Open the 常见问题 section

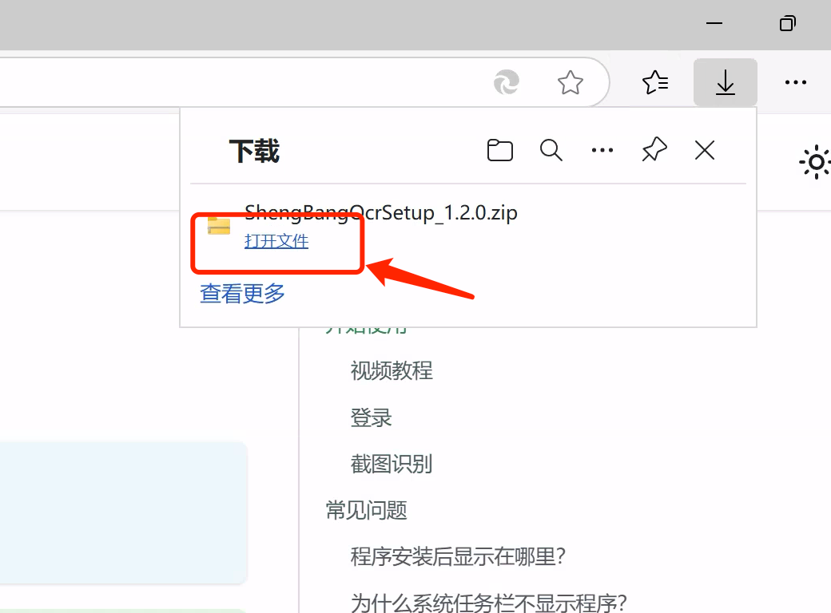(x=366, y=510)
